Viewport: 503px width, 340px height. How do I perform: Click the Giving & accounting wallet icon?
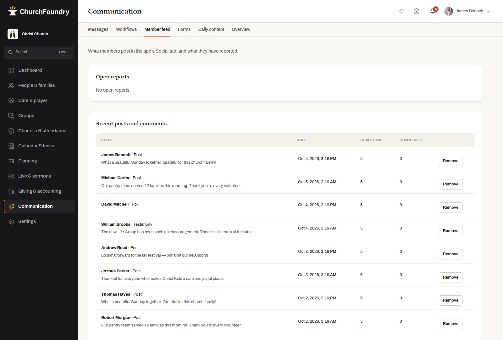pyautogui.click(x=11, y=191)
